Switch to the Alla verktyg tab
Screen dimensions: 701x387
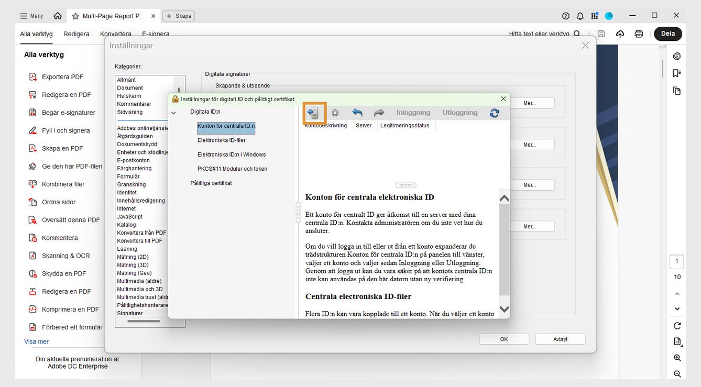point(36,34)
